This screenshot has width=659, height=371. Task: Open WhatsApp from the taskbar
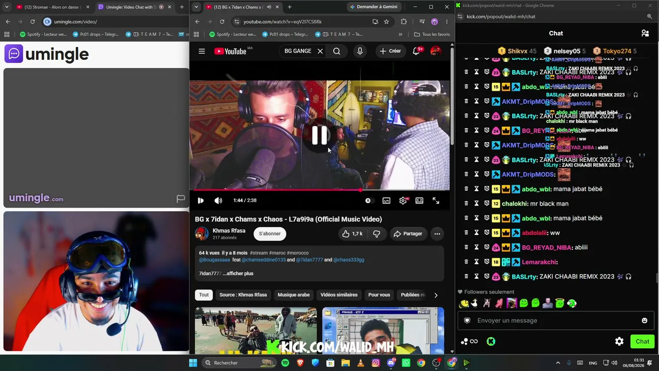[406, 363]
